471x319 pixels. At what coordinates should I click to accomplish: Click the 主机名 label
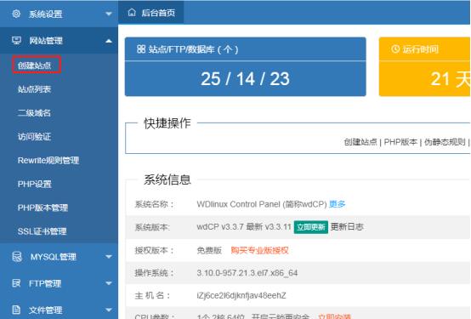152,295
